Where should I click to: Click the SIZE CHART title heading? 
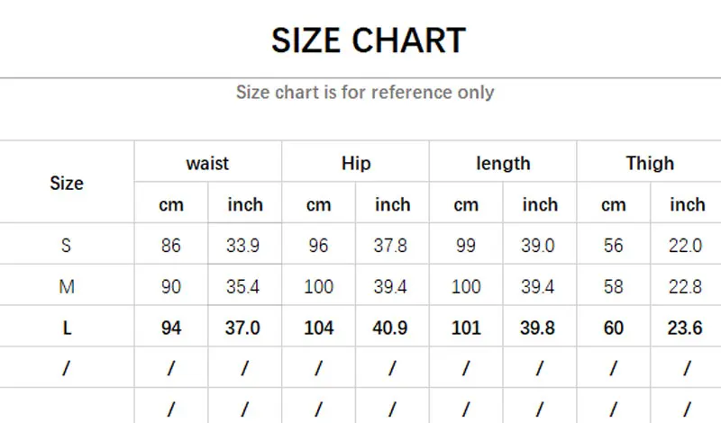[x=369, y=40]
